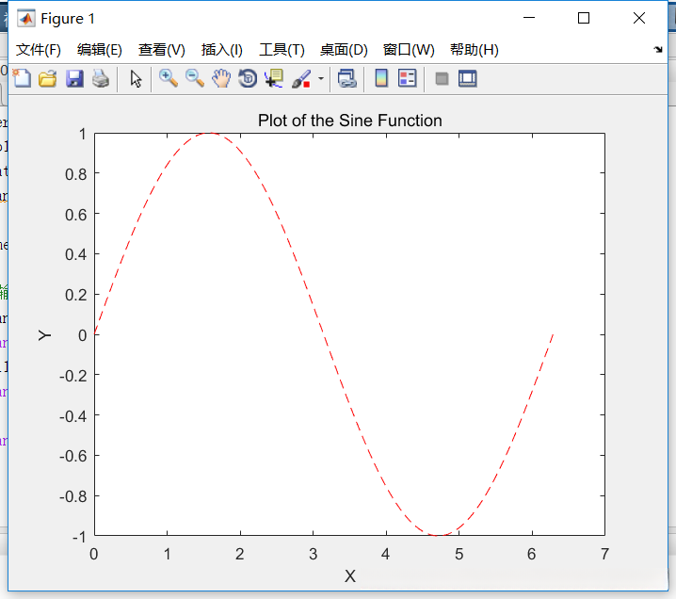
Task: Click the Link Plot icon
Action: point(346,79)
